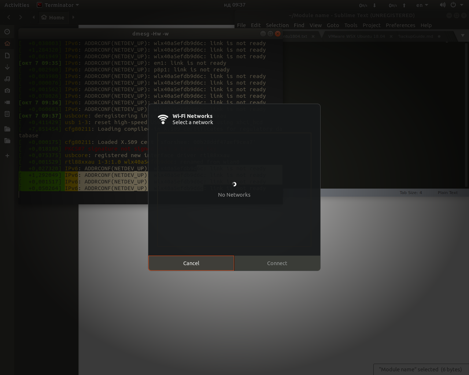Go forward in the file manager
469x375 pixels.
21,17
